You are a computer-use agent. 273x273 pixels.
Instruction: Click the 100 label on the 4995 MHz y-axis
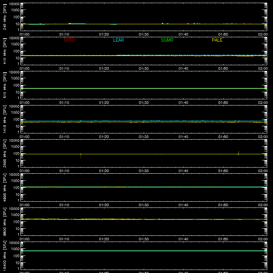pyautogui.click(x=16, y=187)
